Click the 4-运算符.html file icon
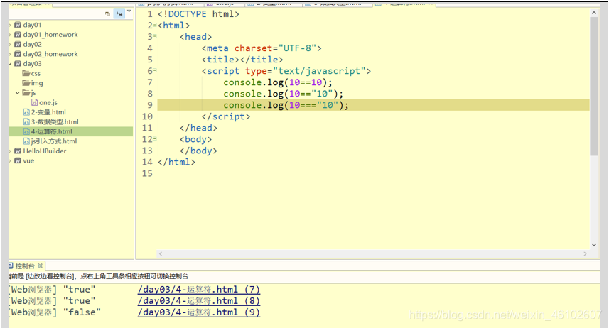The image size is (609, 328). (x=27, y=131)
